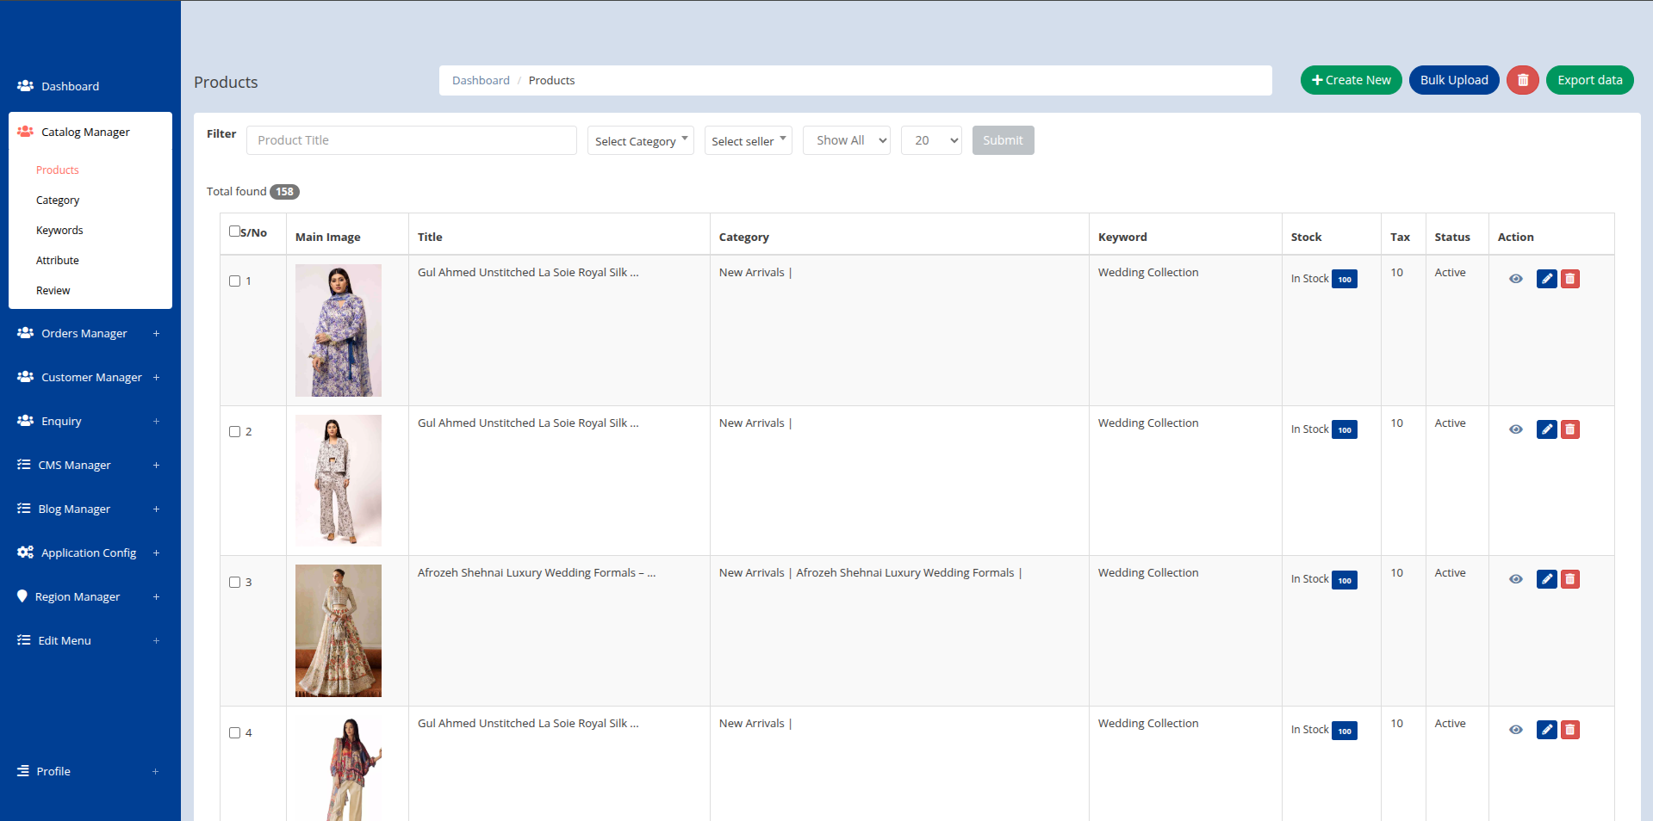Click 'Afrozeh Shehnai Luxury Wedding Formals – ...' title

click(x=537, y=573)
